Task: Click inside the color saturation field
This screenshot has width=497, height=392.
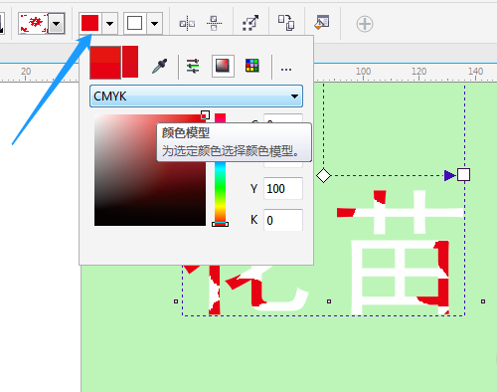Action: pyautogui.click(x=150, y=170)
